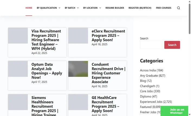Click the GE HealthCare post thumbnail
191x116 pixels.
point(78,102)
